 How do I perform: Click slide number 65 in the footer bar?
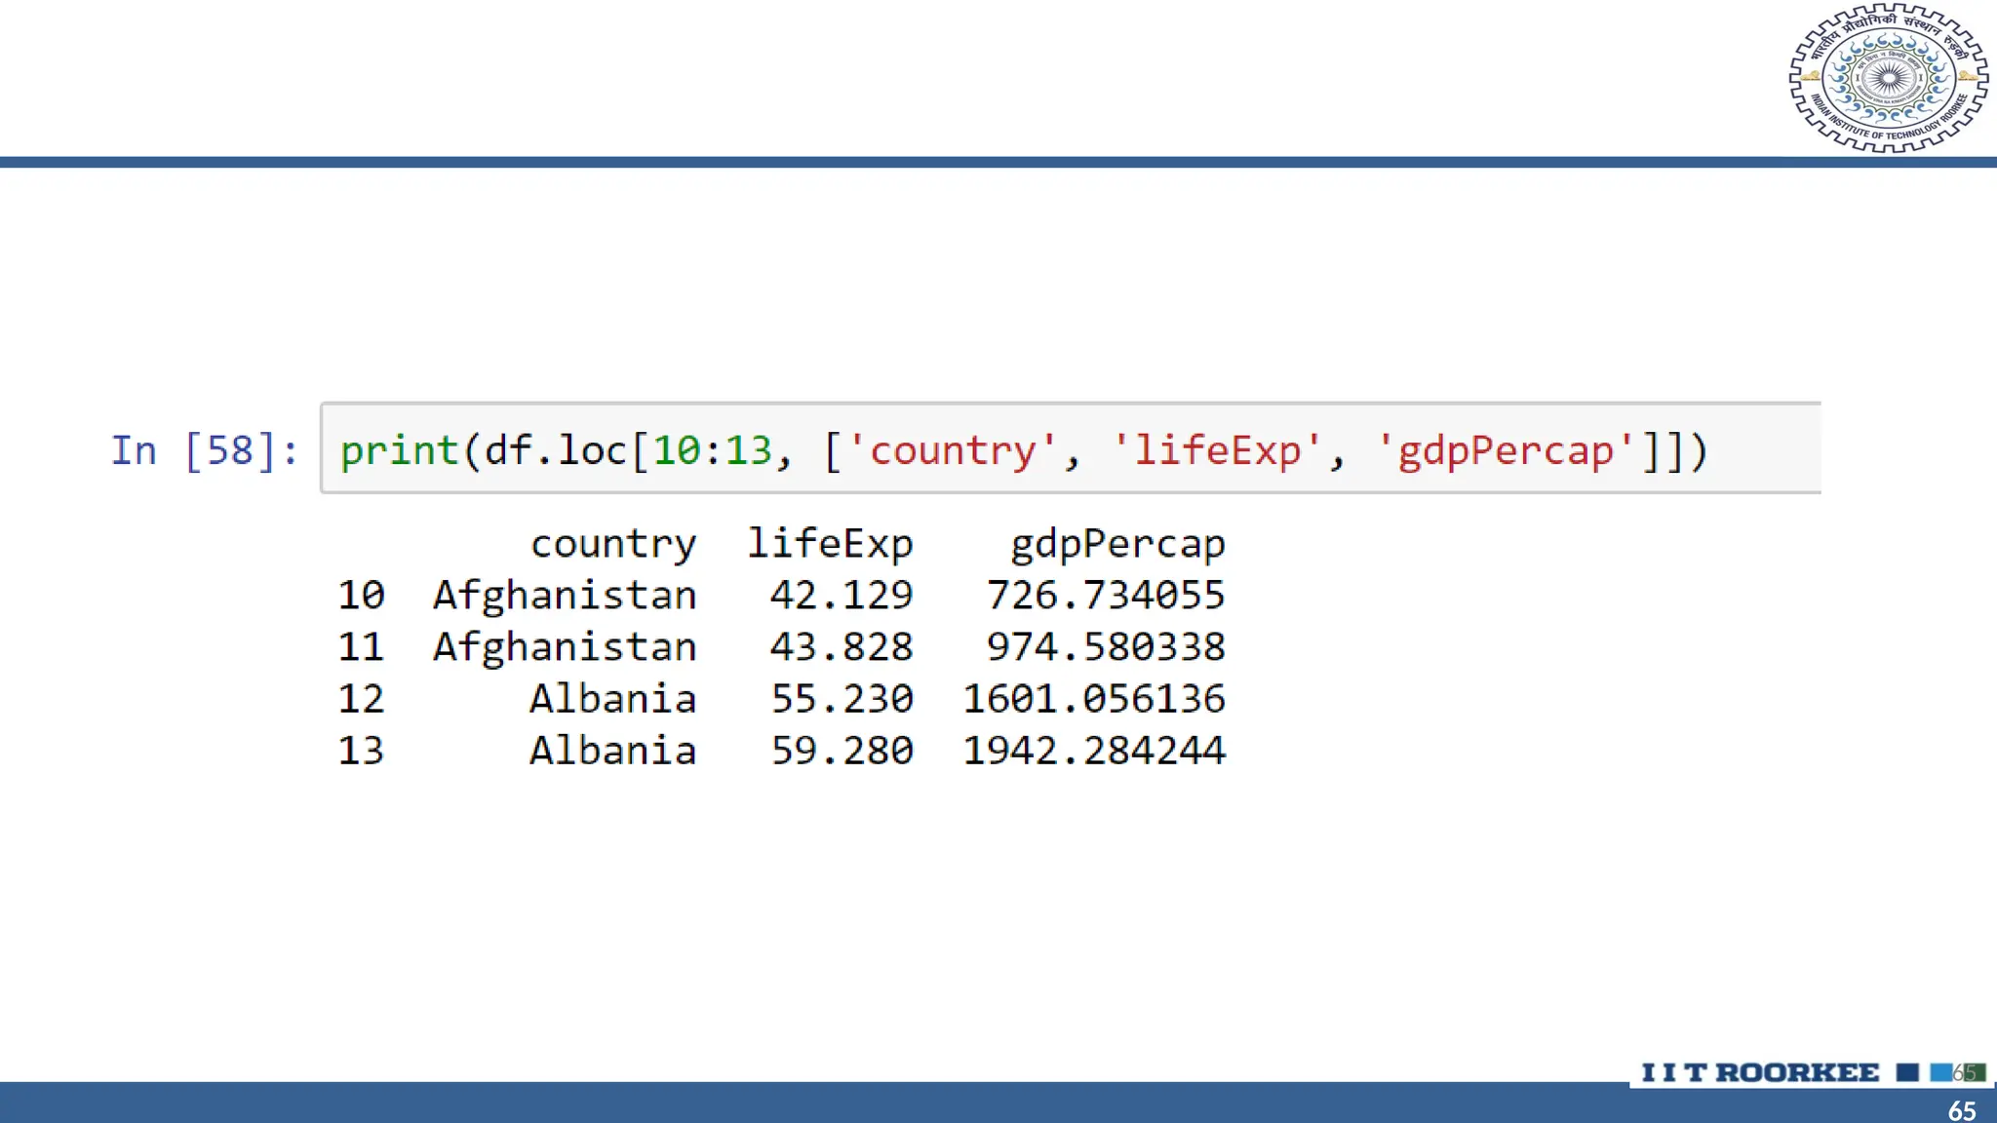(x=1961, y=1110)
